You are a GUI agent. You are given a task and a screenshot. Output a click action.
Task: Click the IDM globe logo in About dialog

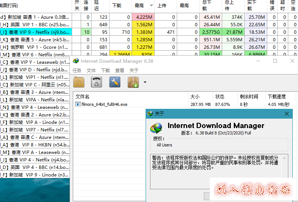(x=156, y=129)
